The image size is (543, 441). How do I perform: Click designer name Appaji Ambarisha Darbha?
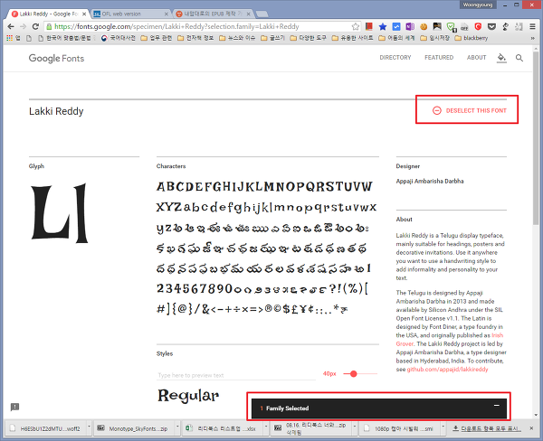click(430, 181)
